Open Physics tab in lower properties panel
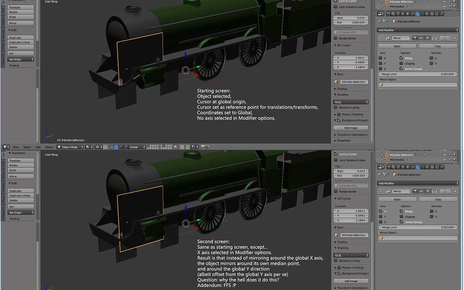This screenshot has height=290, width=464. [x=442, y=167]
